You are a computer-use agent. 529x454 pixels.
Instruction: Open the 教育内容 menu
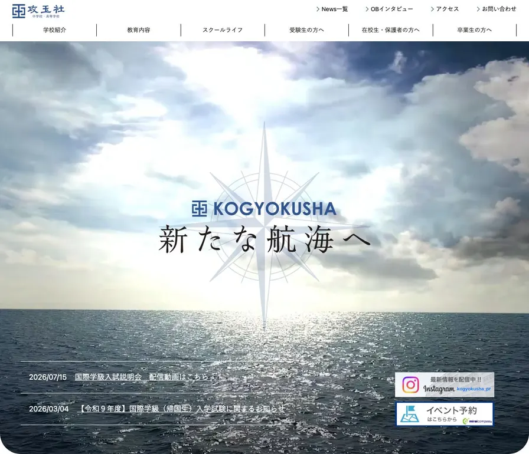139,30
